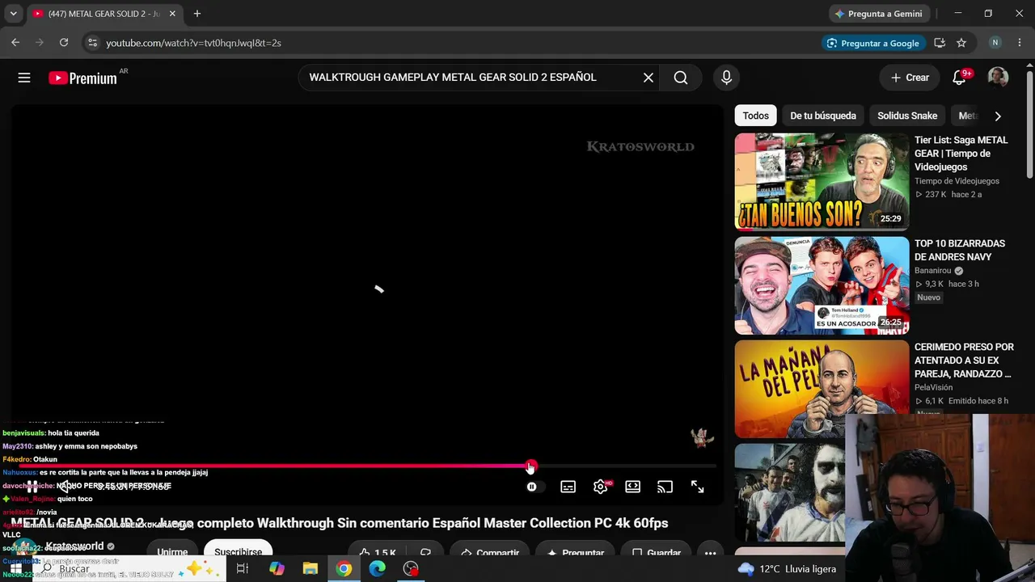Clear the search box text

coord(648,78)
